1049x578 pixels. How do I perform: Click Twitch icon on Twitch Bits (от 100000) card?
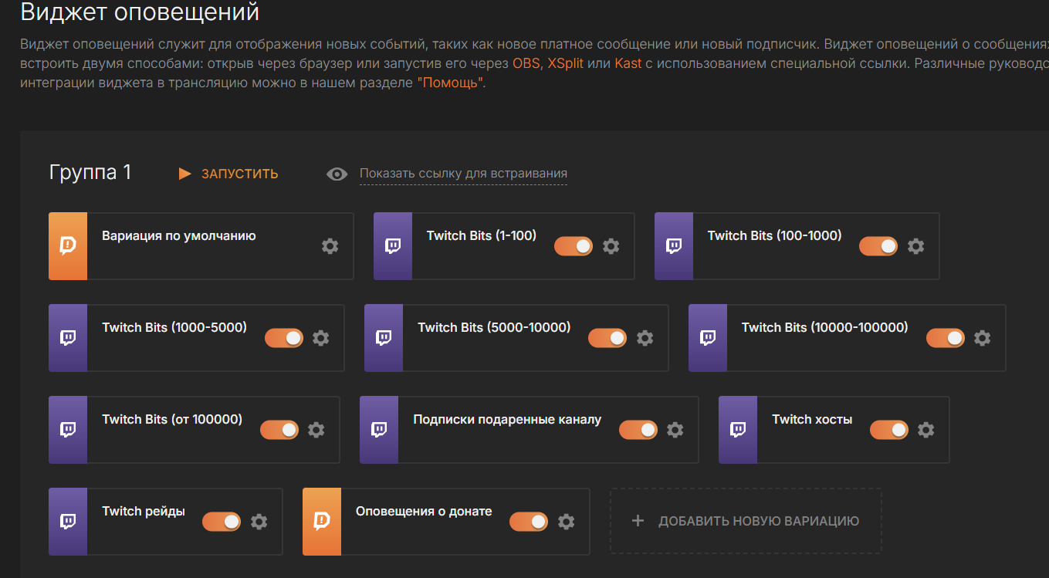[68, 430]
